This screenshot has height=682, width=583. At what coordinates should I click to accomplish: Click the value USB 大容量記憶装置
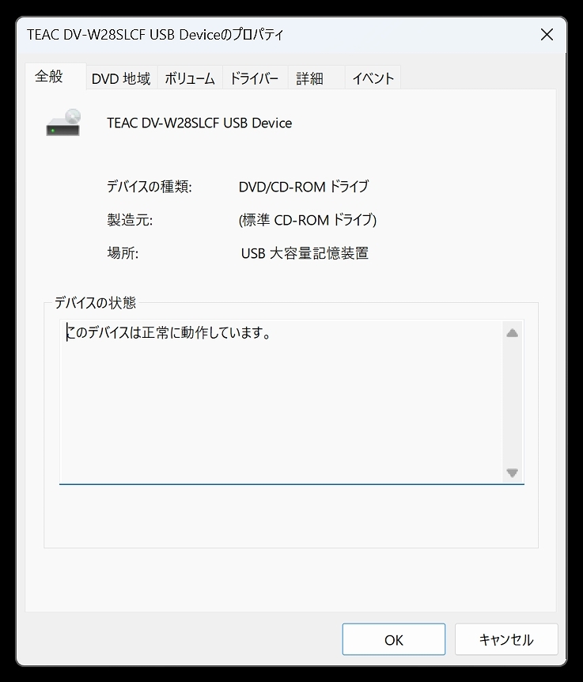pos(305,253)
